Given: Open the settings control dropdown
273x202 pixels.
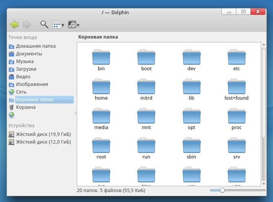Looking at the screenshot, I should tap(73, 25).
